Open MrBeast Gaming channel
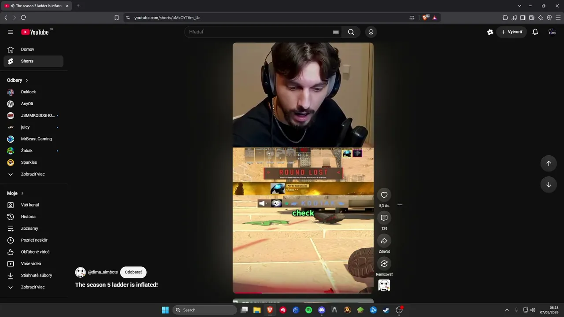The width and height of the screenshot is (564, 317). [33, 139]
